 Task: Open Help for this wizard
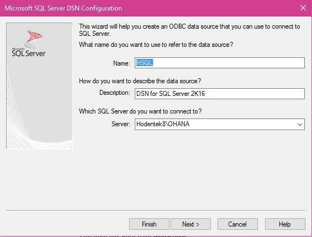click(x=285, y=224)
